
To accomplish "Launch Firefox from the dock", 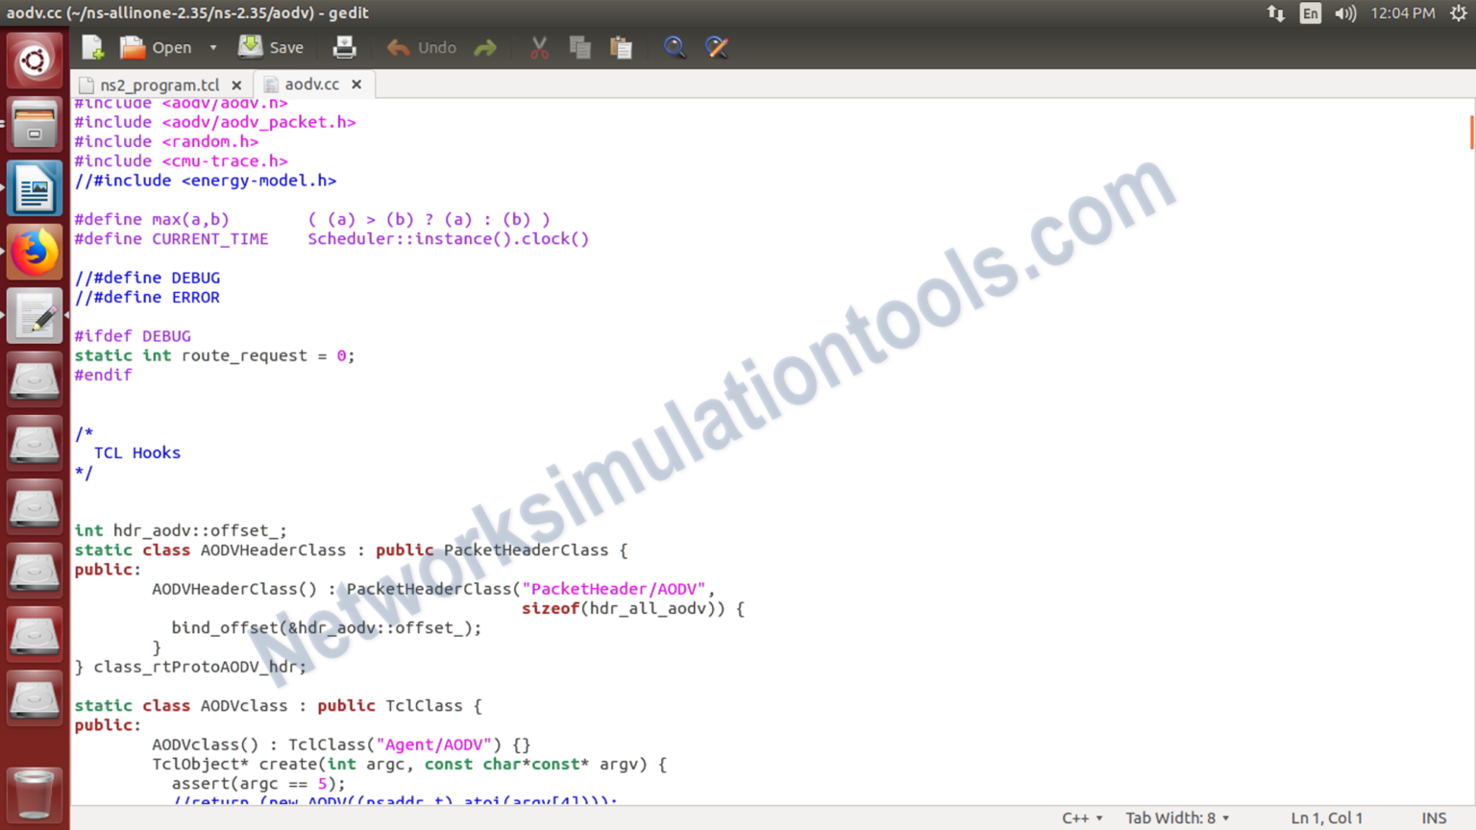I will tap(35, 251).
